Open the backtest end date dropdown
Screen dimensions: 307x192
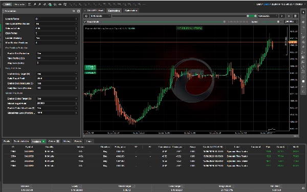point(268,16)
